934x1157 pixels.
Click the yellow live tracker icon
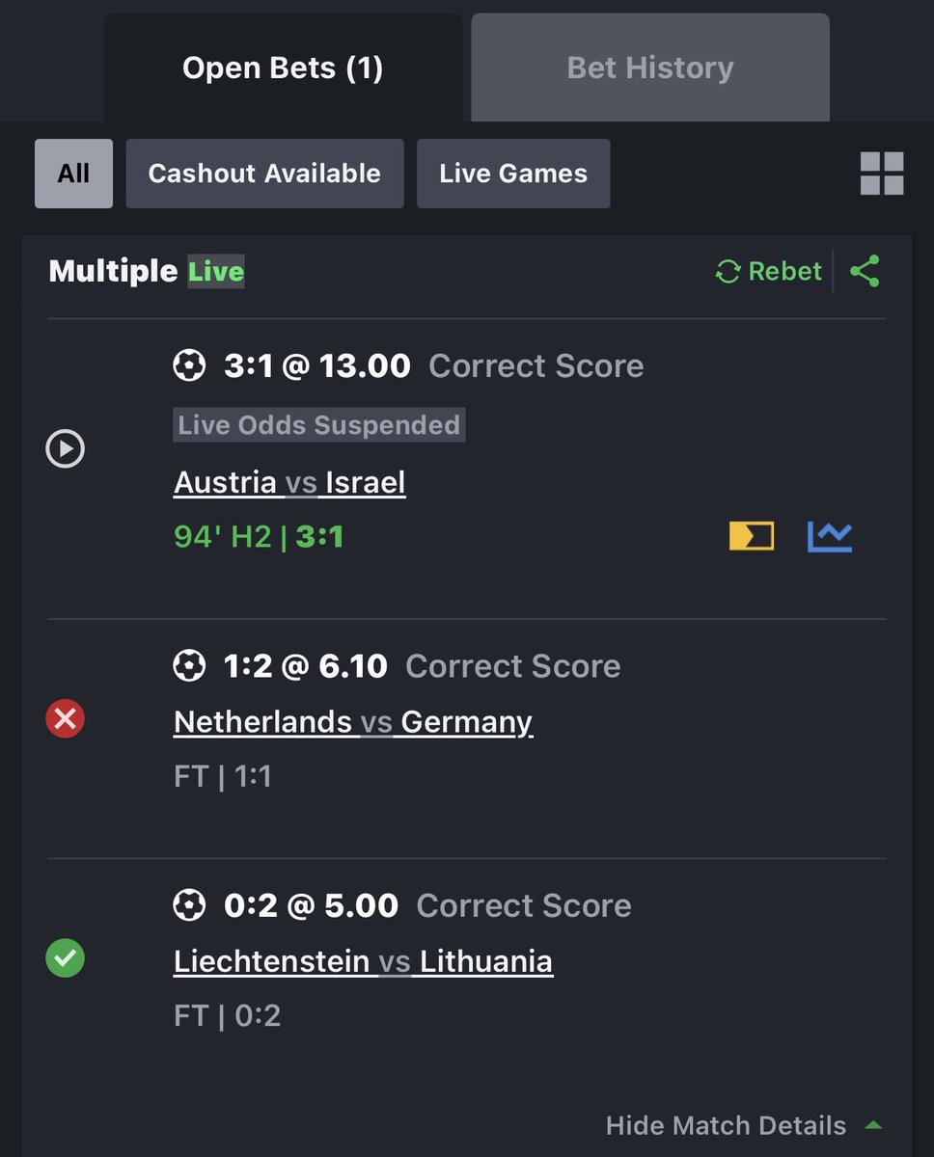(752, 536)
